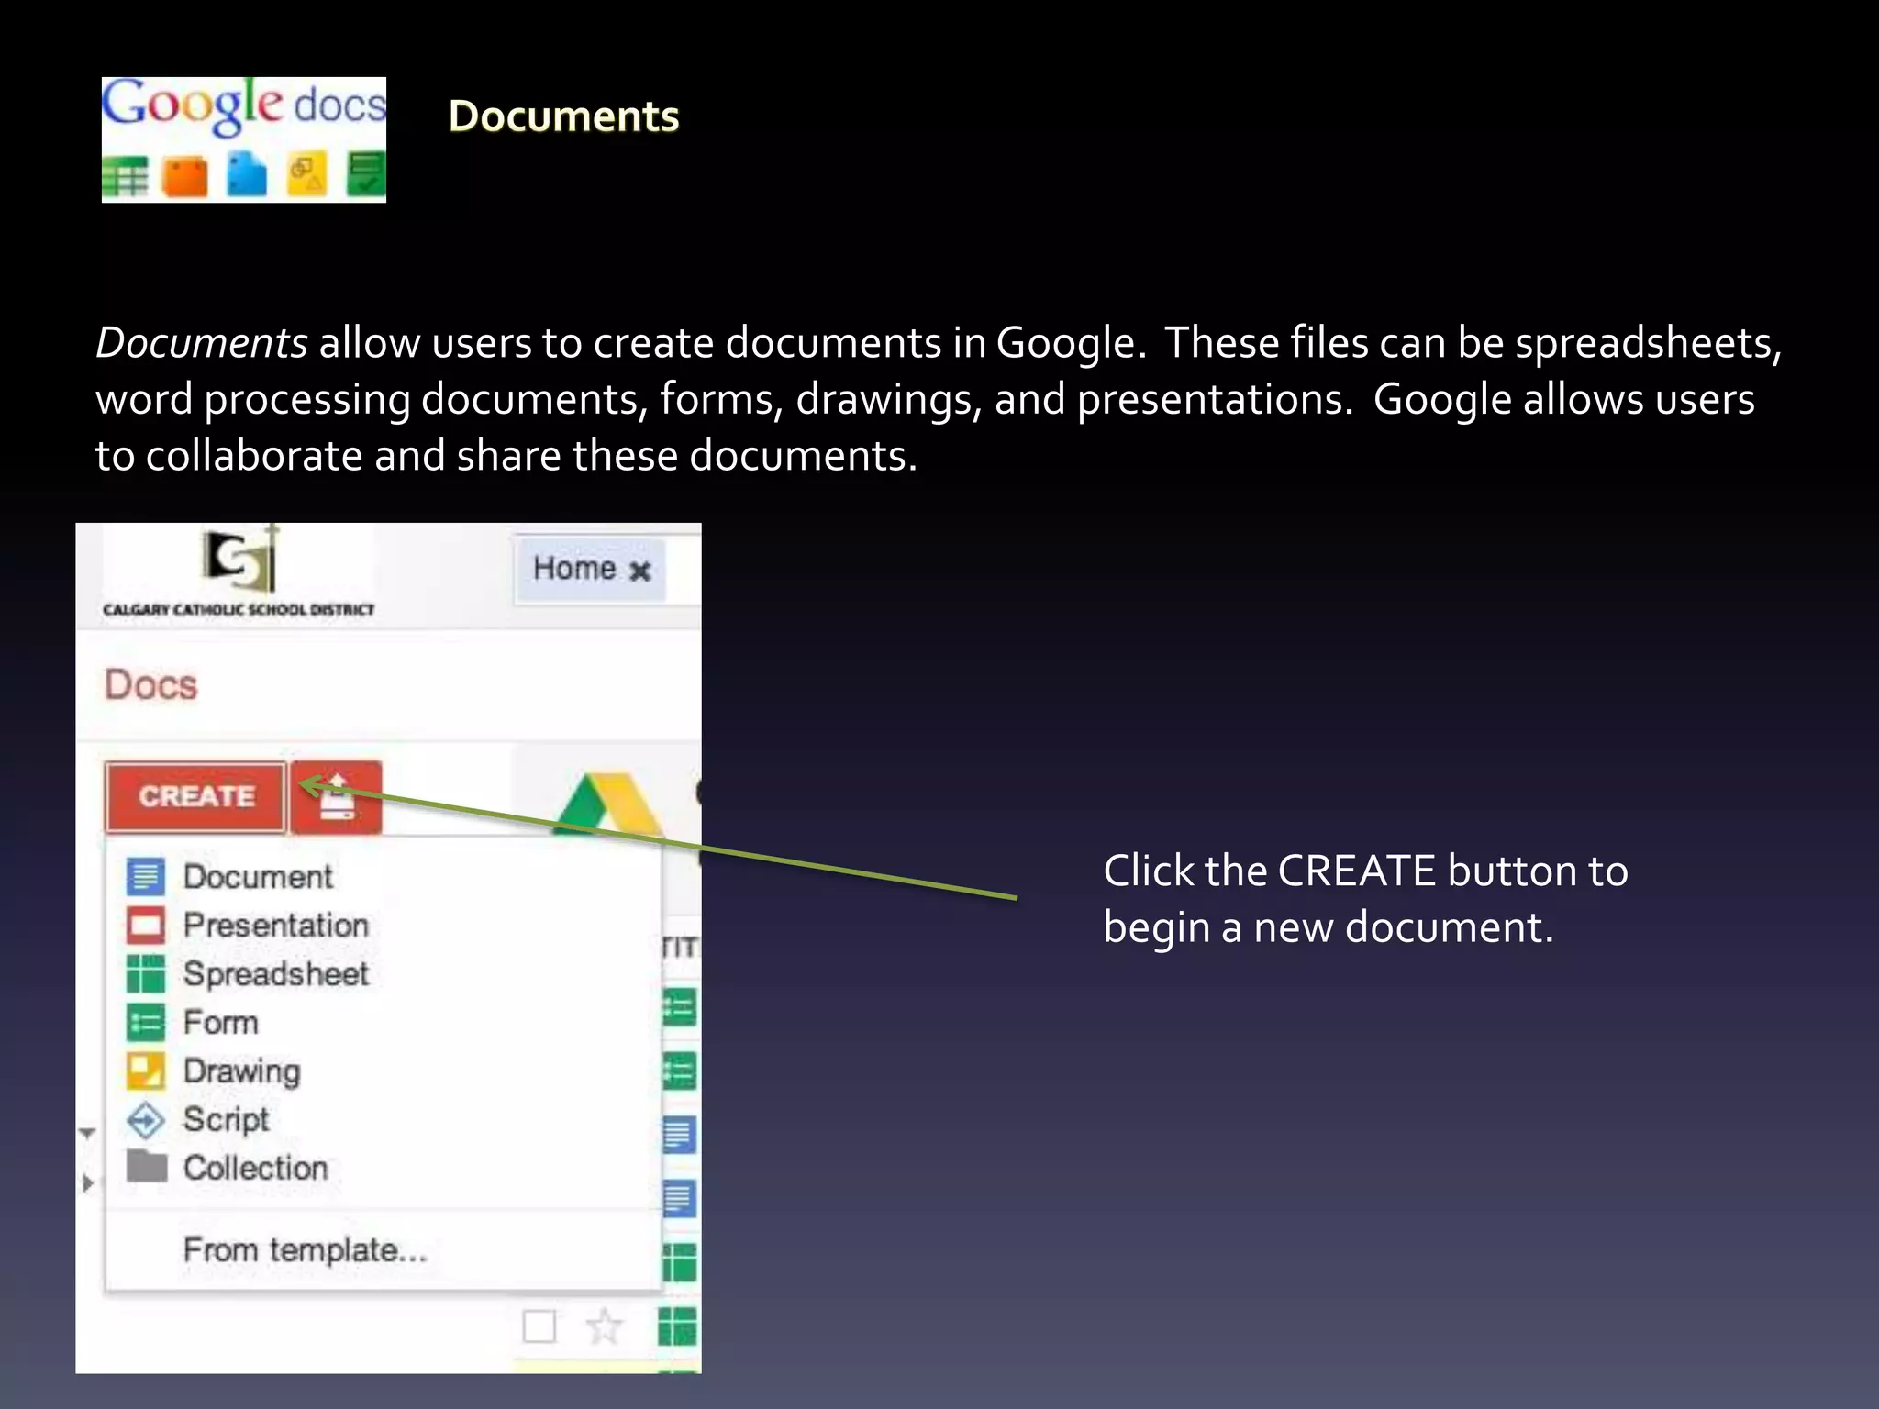
Task: Click the yellow Drawing icon in menu
Action: (x=146, y=1071)
